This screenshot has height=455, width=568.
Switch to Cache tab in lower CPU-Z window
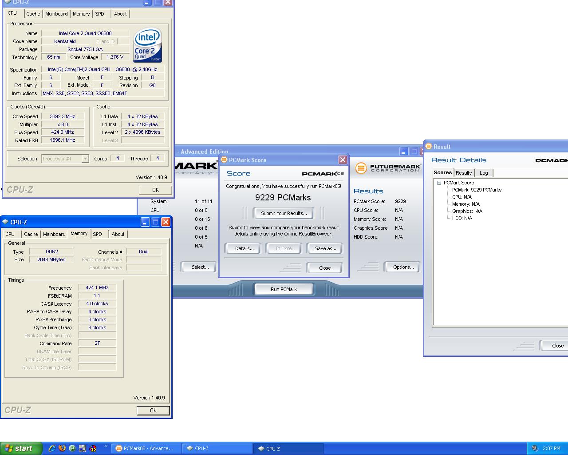click(31, 234)
